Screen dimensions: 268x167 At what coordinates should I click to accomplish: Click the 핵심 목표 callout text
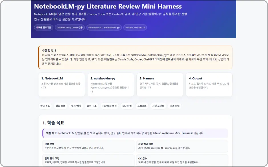[x=125, y=133]
